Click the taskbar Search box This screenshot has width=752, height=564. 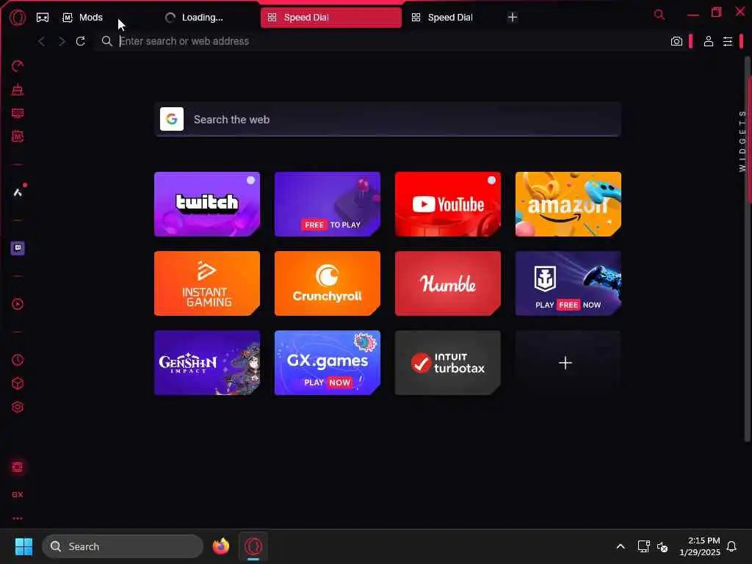coord(123,546)
